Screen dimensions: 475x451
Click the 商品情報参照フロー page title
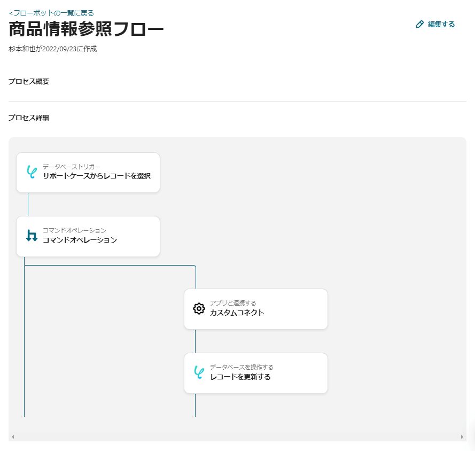(x=86, y=30)
